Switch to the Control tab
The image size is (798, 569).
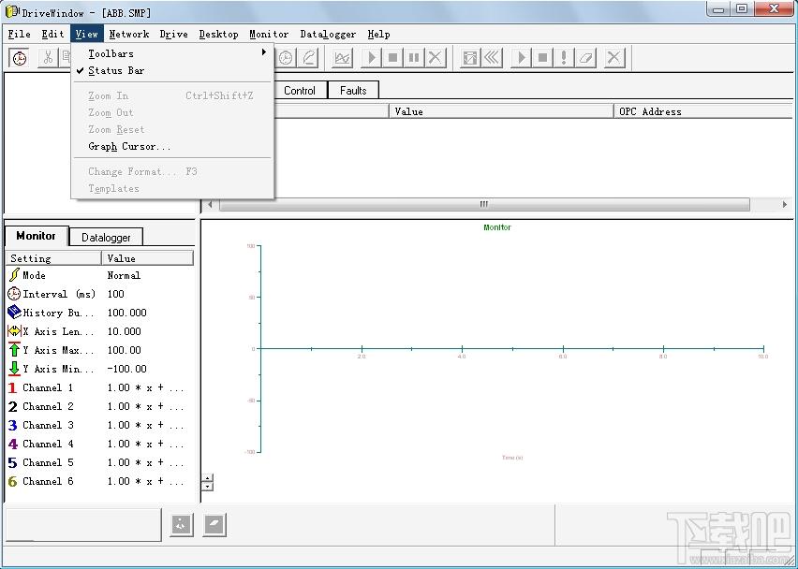click(300, 91)
